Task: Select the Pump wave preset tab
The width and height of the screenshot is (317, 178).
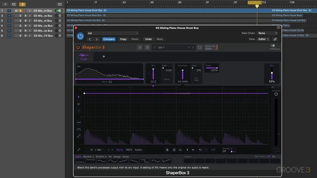Action: [125, 157]
